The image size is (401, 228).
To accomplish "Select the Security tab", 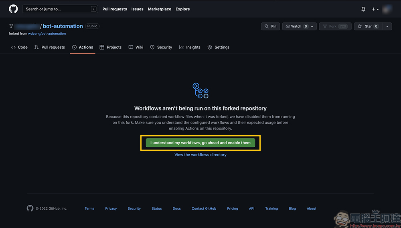I will click(161, 47).
